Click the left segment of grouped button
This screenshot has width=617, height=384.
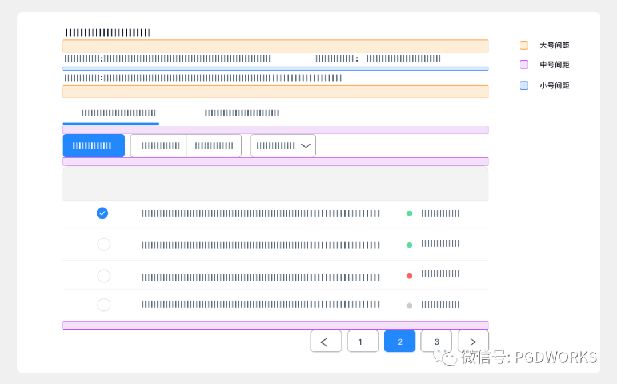(x=158, y=146)
